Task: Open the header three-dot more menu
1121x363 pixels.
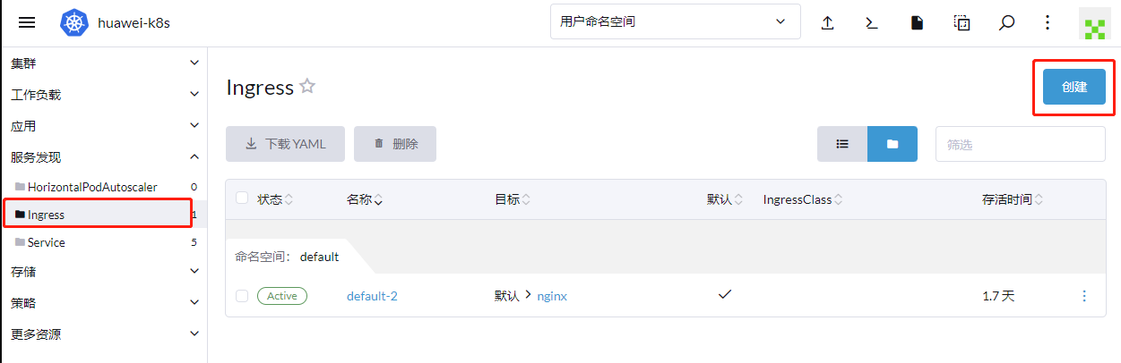Action: [x=1048, y=23]
